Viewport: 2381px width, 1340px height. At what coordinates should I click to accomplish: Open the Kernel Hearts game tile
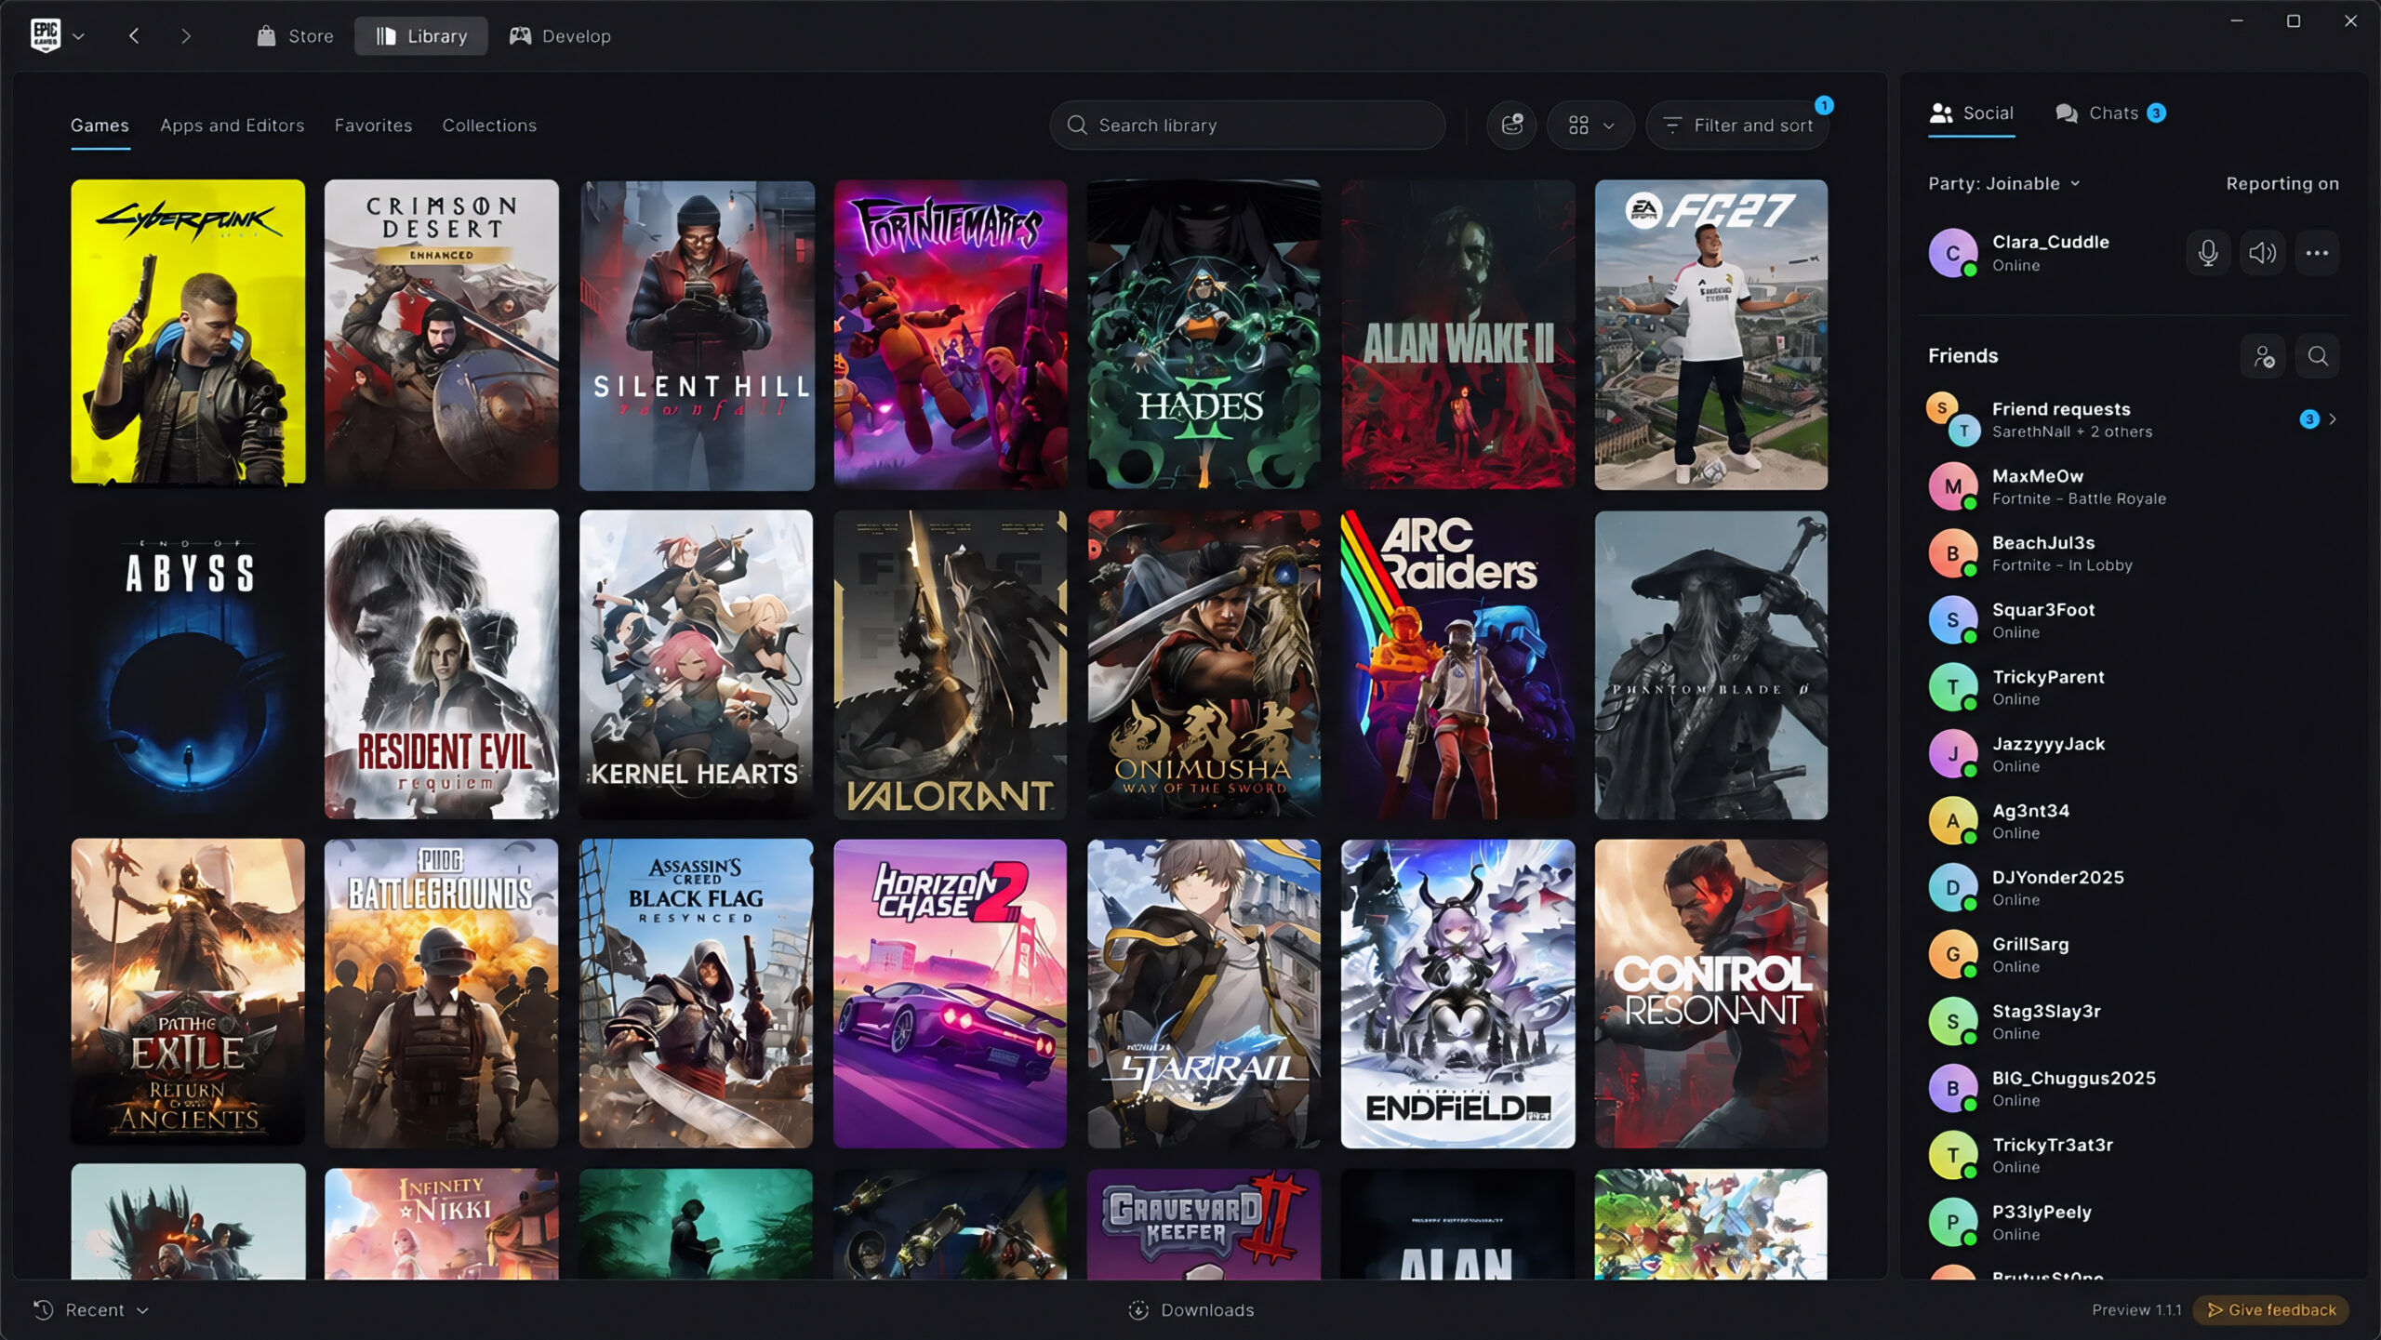(696, 664)
